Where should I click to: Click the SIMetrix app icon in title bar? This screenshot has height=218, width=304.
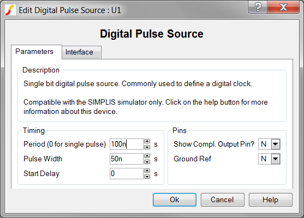(x=10, y=10)
